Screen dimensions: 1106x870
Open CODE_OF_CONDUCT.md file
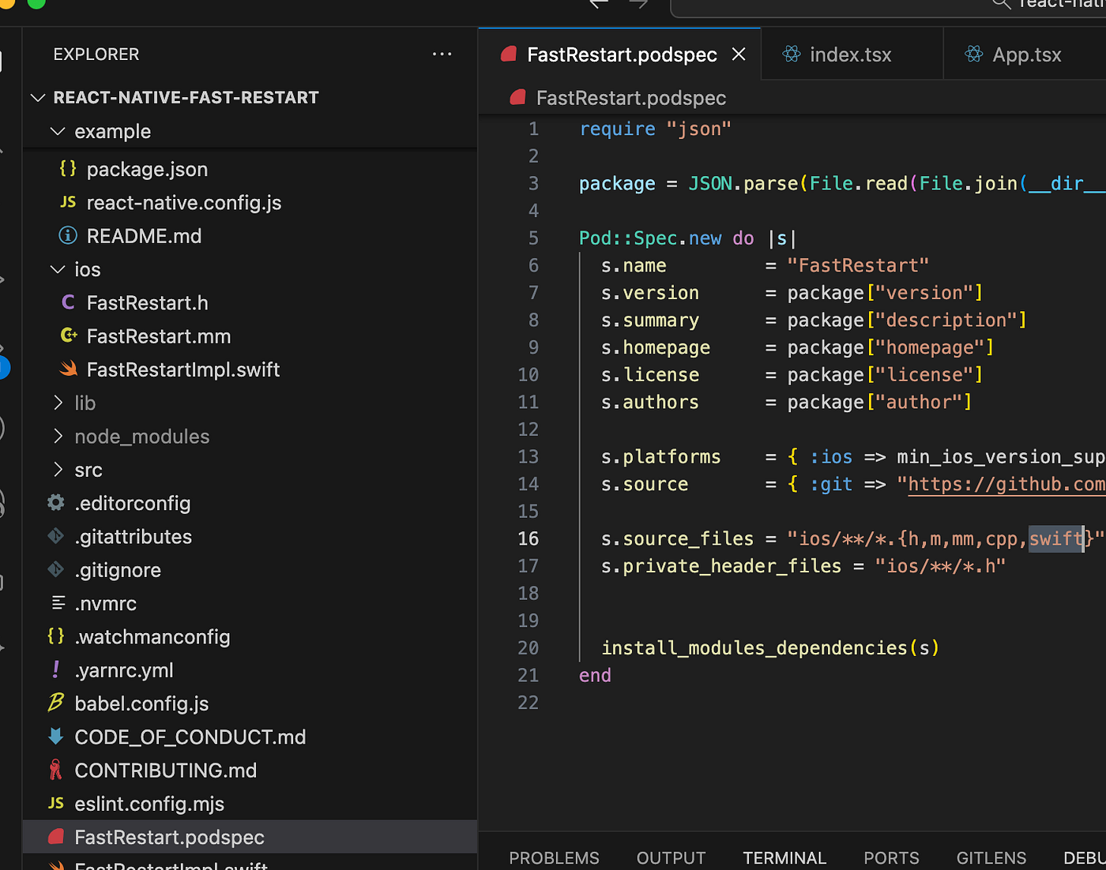[249, 737]
